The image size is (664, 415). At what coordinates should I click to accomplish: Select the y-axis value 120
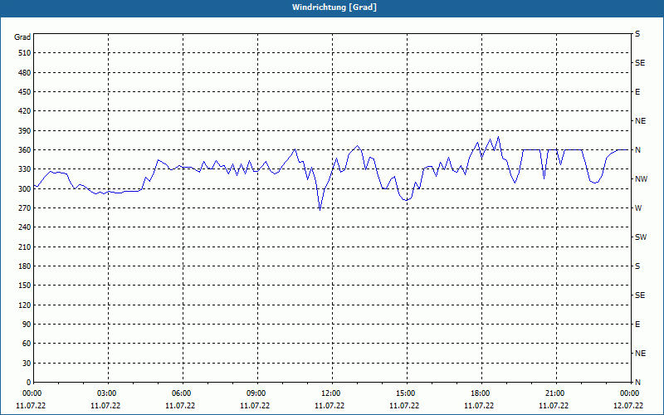25,305
